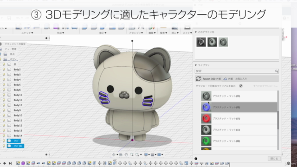The image size is (297, 167).
Task: Toggle the lightbulb visibility of Body2
Action: click(x=4, y=70)
